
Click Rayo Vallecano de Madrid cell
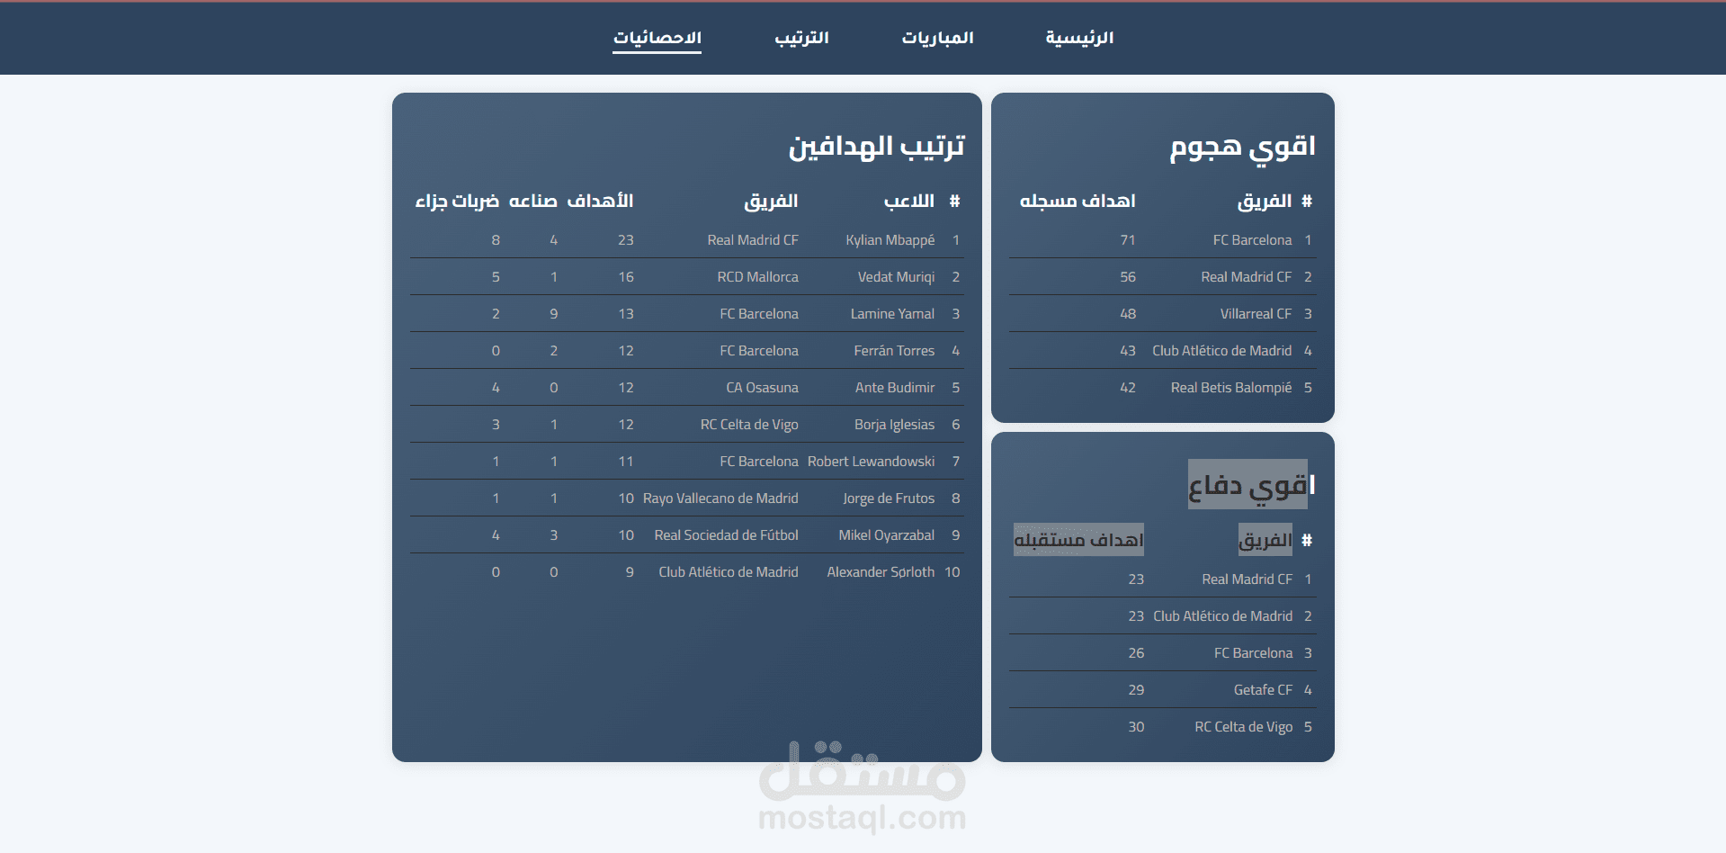coord(720,498)
